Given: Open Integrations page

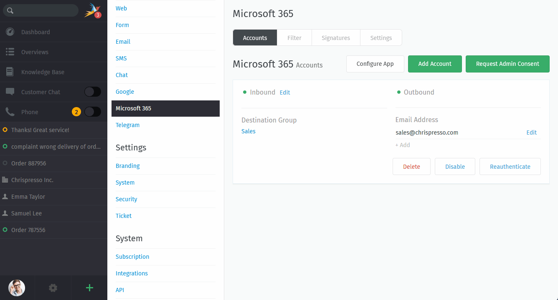Looking at the screenshot, I should coord(132,273).
